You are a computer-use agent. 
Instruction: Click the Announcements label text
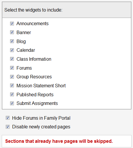tap(32, 23)
